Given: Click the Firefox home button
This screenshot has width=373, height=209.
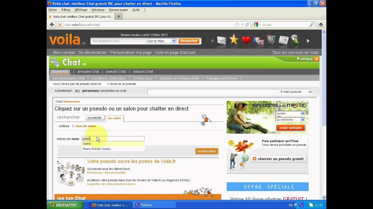Looking at the screenshot, I should click(x=321, y=25).
